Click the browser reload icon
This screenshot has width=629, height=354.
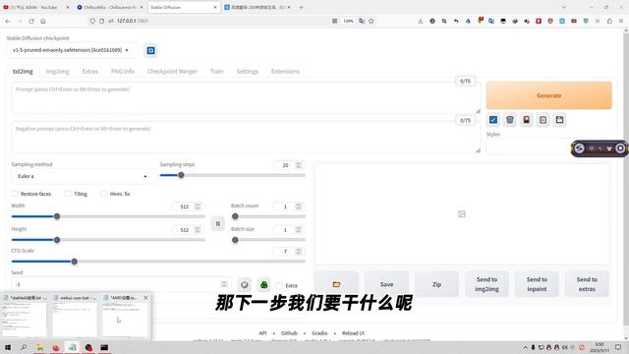pyautogui.click(x=31, y=21)
